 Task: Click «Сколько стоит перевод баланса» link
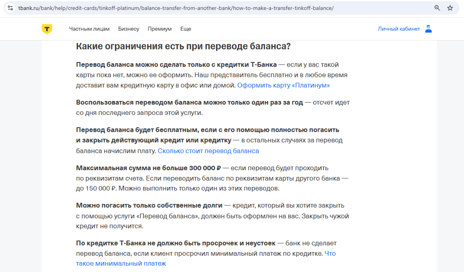(209, 151)
